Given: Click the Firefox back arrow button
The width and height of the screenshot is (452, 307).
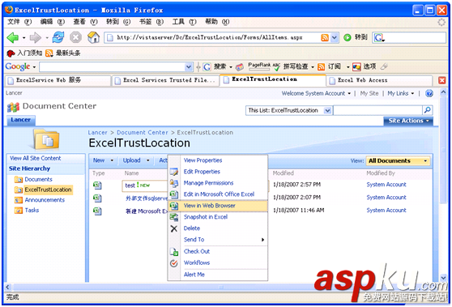Looking at the screenshot, I should coord(13,37).
